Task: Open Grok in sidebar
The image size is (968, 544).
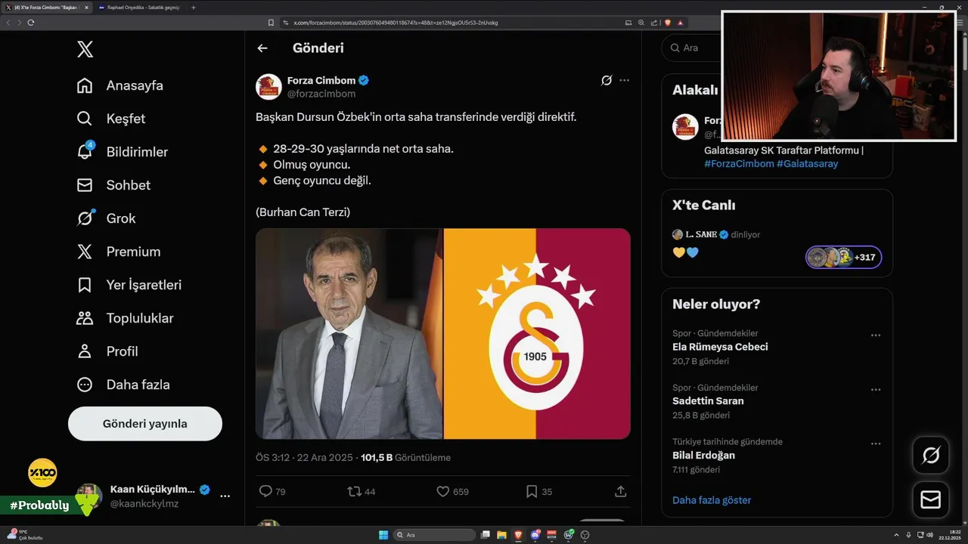Action: pyautogui.click(x=107, y=218)
